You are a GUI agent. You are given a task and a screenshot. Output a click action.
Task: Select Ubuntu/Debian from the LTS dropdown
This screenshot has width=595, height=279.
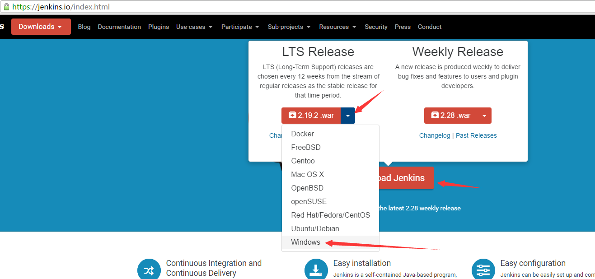[x=330, y=228]
